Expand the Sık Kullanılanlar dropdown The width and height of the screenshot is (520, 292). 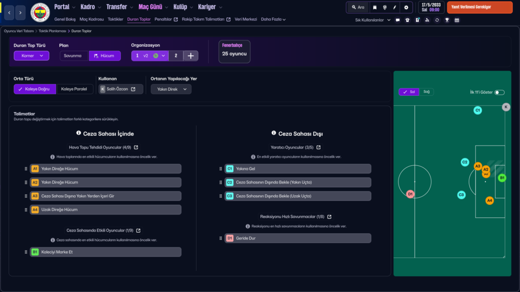click(x=371, y=20)
